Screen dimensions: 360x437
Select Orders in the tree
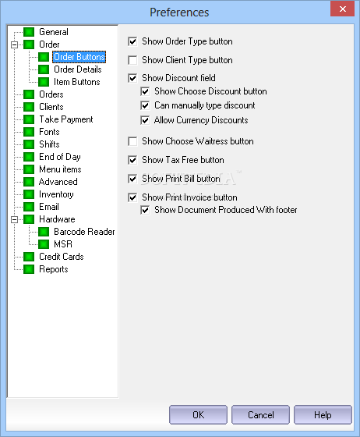[51, 94]
